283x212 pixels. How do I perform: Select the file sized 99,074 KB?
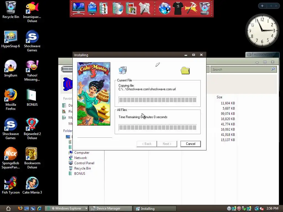click(x=228, y=114)
